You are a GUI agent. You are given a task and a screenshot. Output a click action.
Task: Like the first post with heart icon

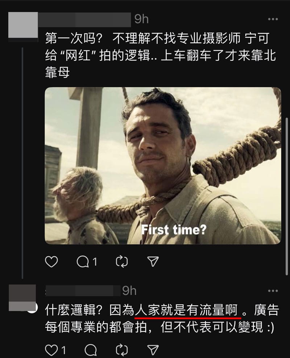point(51,262)
